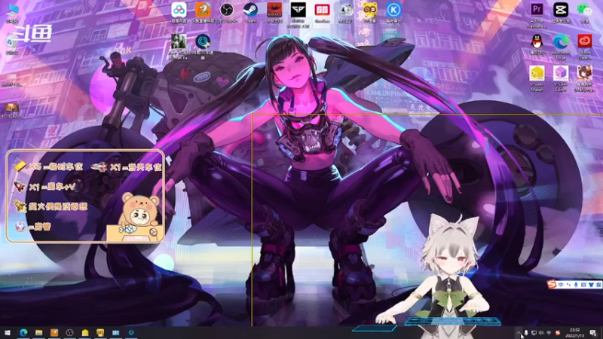Click the microphone tray icon
This screenshot has width=603, height=339.
pyautogui.click(x=526, y=333)
